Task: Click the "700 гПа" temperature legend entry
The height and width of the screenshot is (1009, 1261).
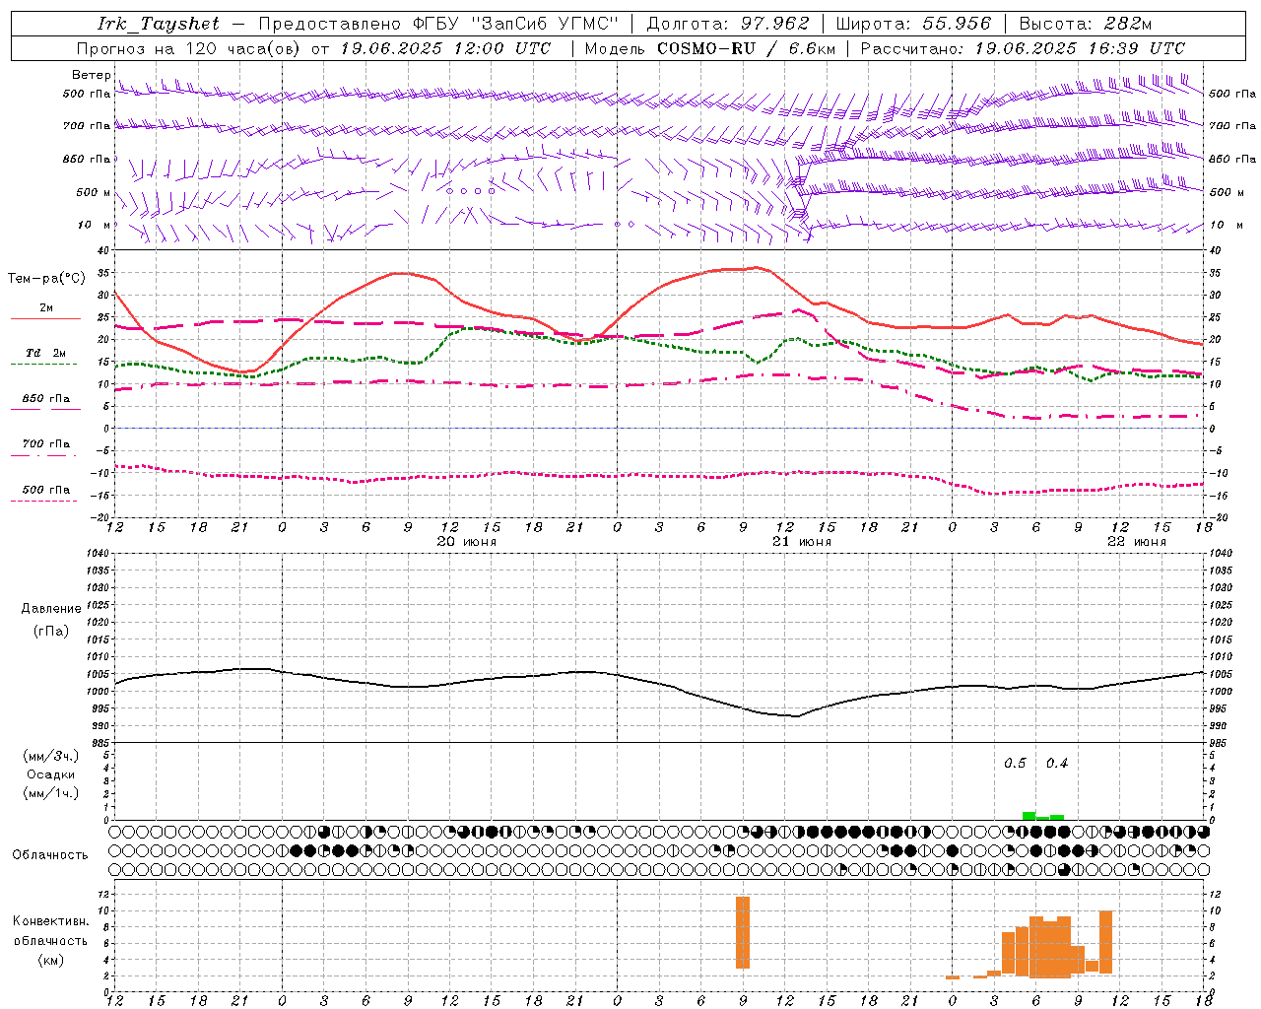Action: click(46, 444)
